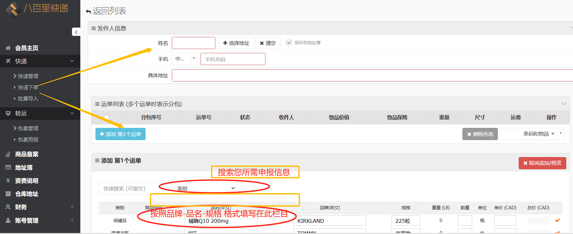Click the 地址簿 sidebar icon
Screen dimensions: 573x234
(8, 167)
